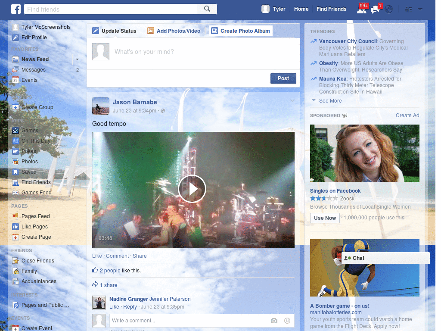The image size is (441, 331).
Task: Open Tyler McScreenshots sidebar profile link
Action: (x=46, y=27)
